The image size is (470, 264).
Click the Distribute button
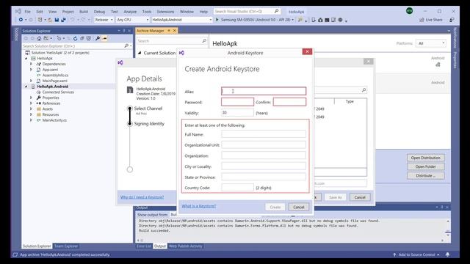click(426, 175)
